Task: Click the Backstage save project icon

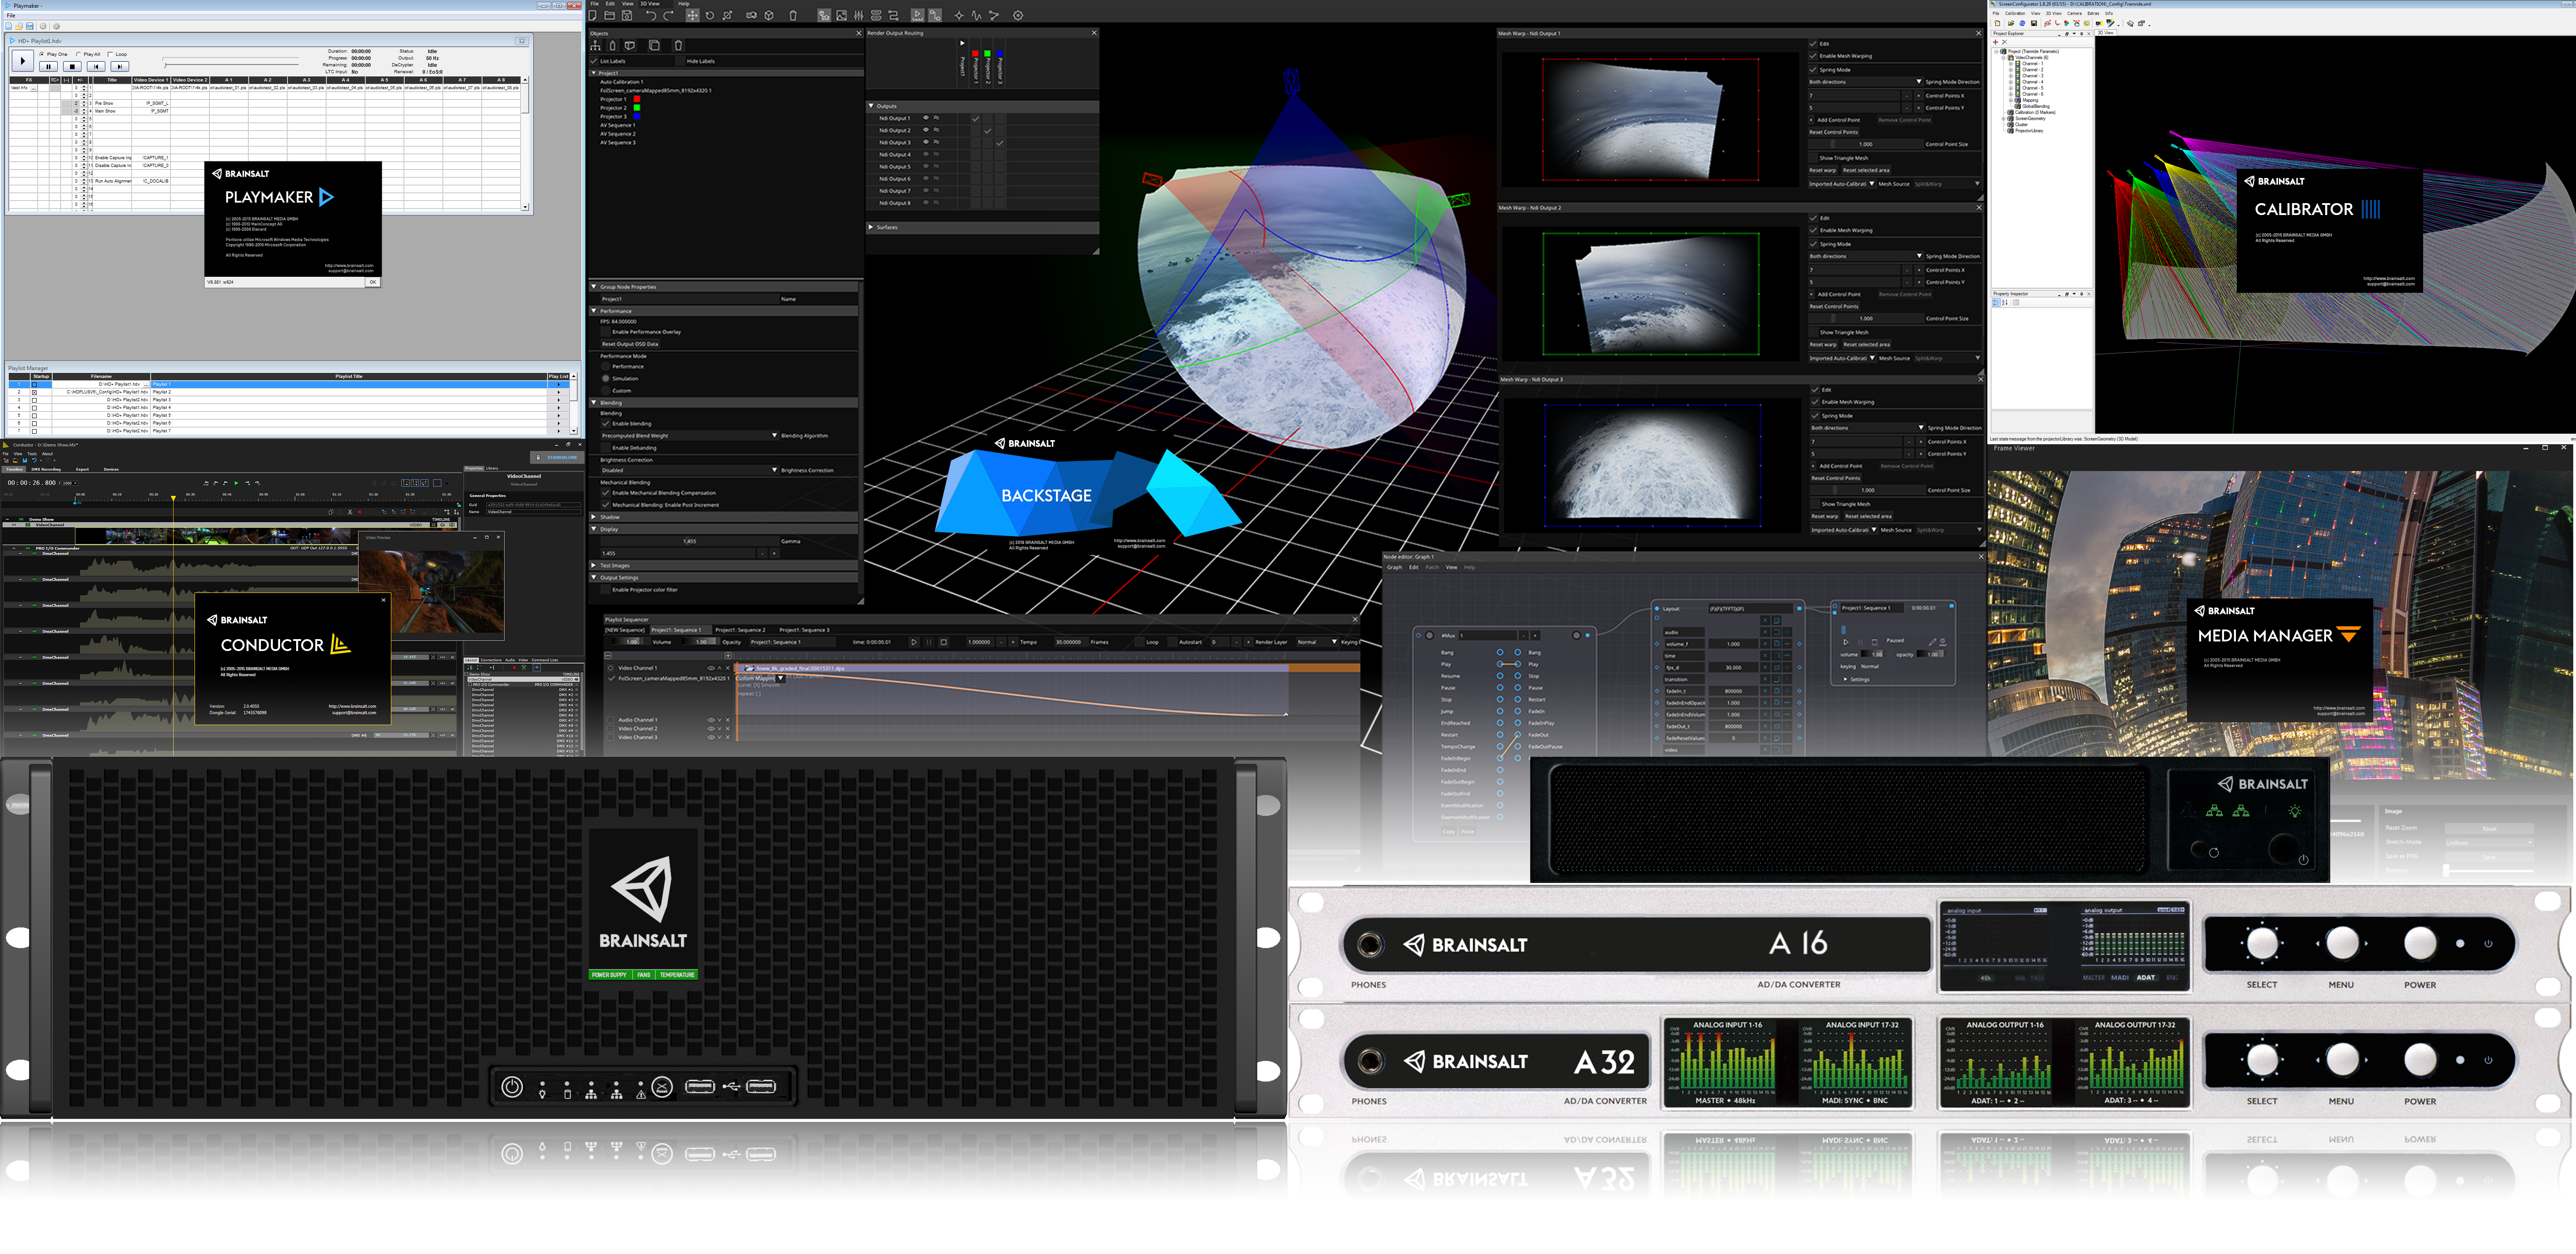Action: coord(627,15)
